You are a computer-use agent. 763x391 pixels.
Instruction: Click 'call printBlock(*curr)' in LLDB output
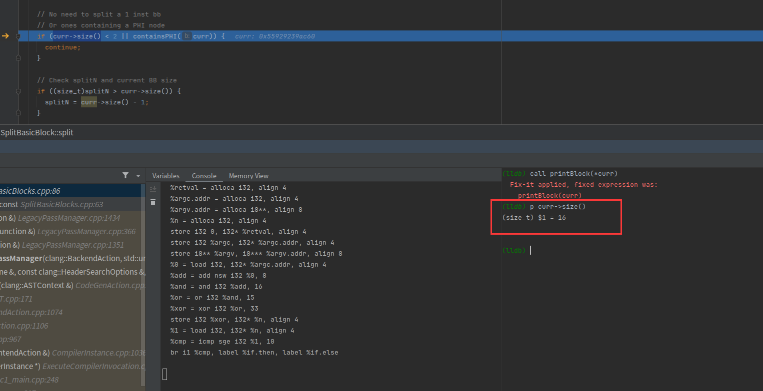573,174
